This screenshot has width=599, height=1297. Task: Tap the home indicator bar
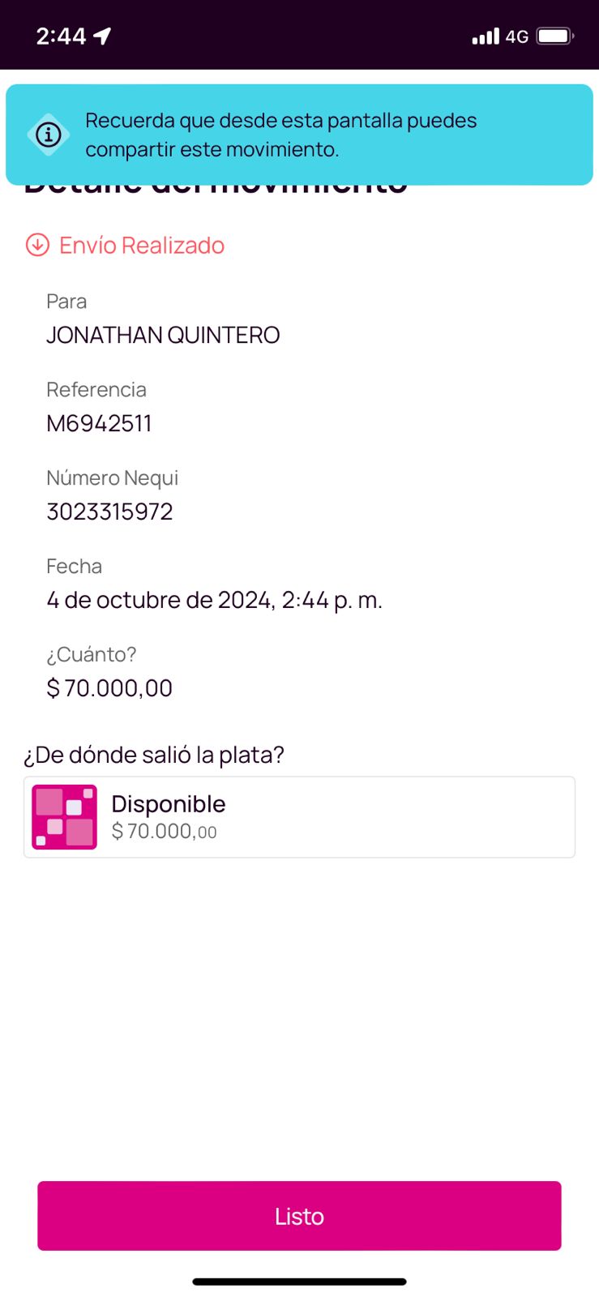299,1282
